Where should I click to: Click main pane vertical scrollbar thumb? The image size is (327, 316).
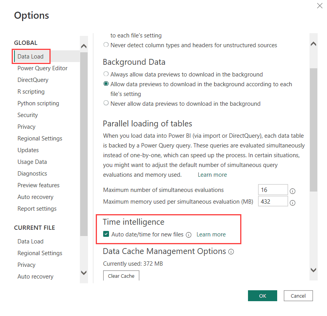click(x=313, y=130)
